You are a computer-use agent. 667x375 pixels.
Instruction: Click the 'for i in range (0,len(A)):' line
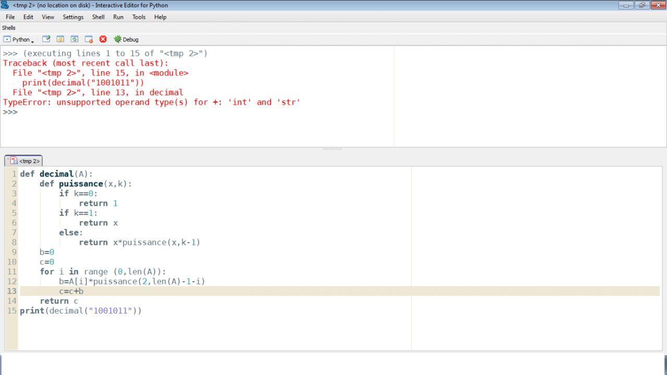pos(103,271)
